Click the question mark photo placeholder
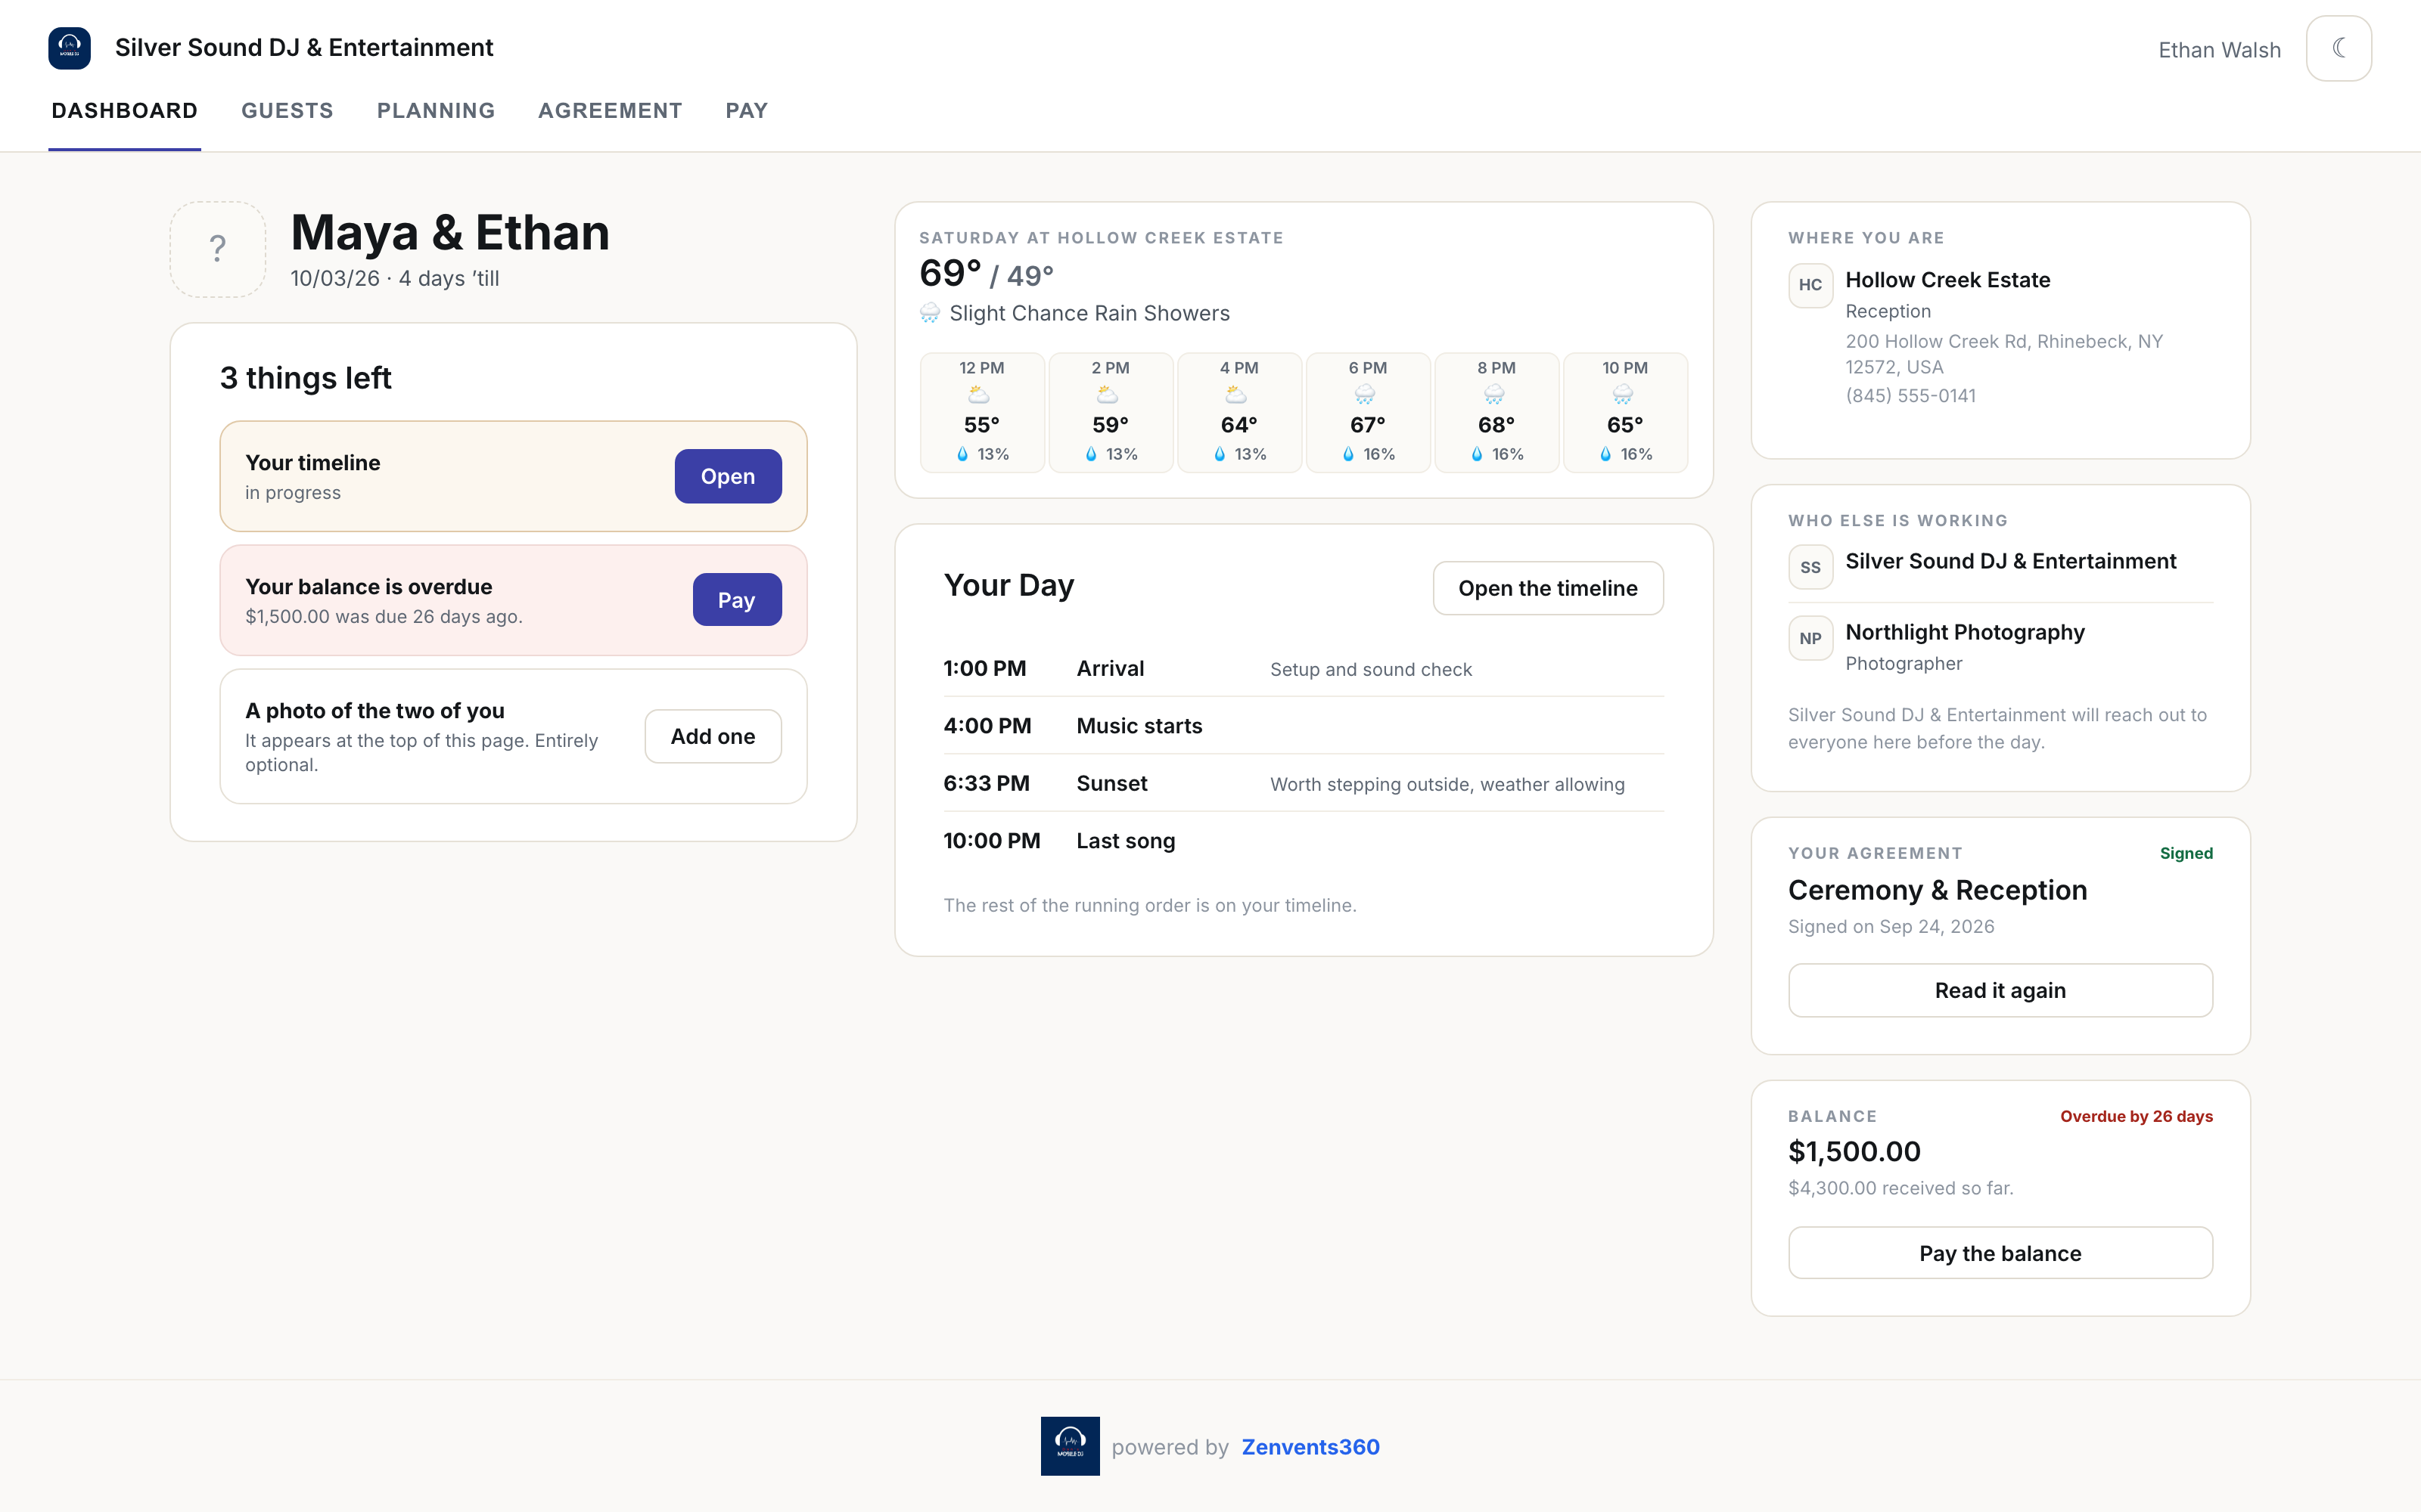Viewport: 2421px width, 1512px height. 218,249
